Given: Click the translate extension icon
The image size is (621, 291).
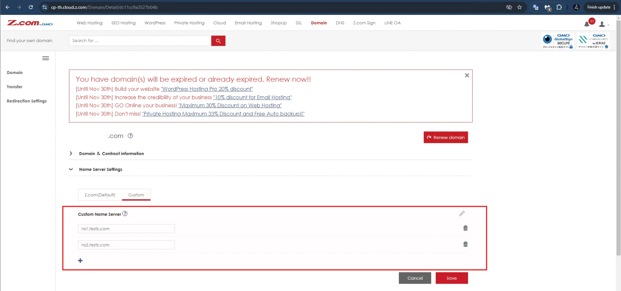Looking at the screenshot, I should point(536,7).
